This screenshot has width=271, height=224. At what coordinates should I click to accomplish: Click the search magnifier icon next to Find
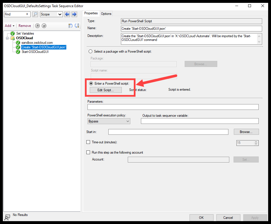[35, 14]
